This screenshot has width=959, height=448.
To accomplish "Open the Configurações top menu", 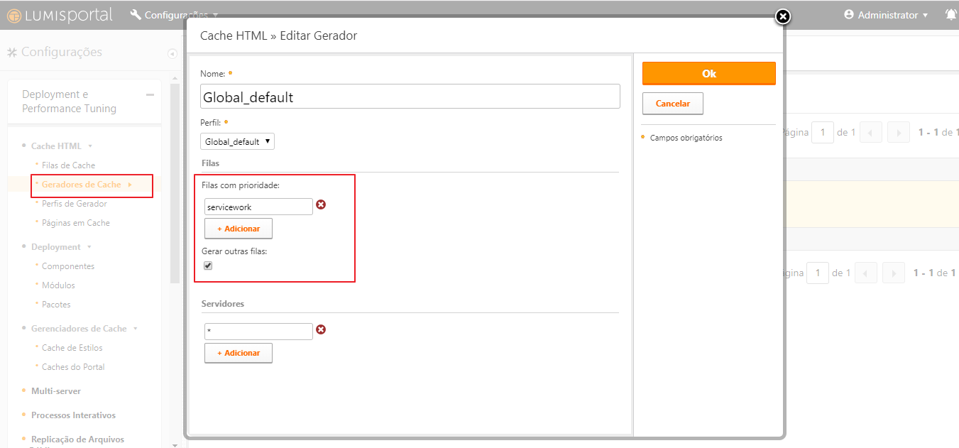I will pos(174,15).
